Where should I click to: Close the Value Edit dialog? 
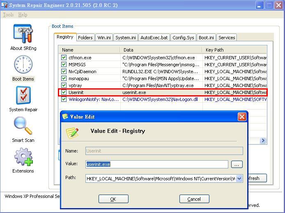tap(242, 117)
